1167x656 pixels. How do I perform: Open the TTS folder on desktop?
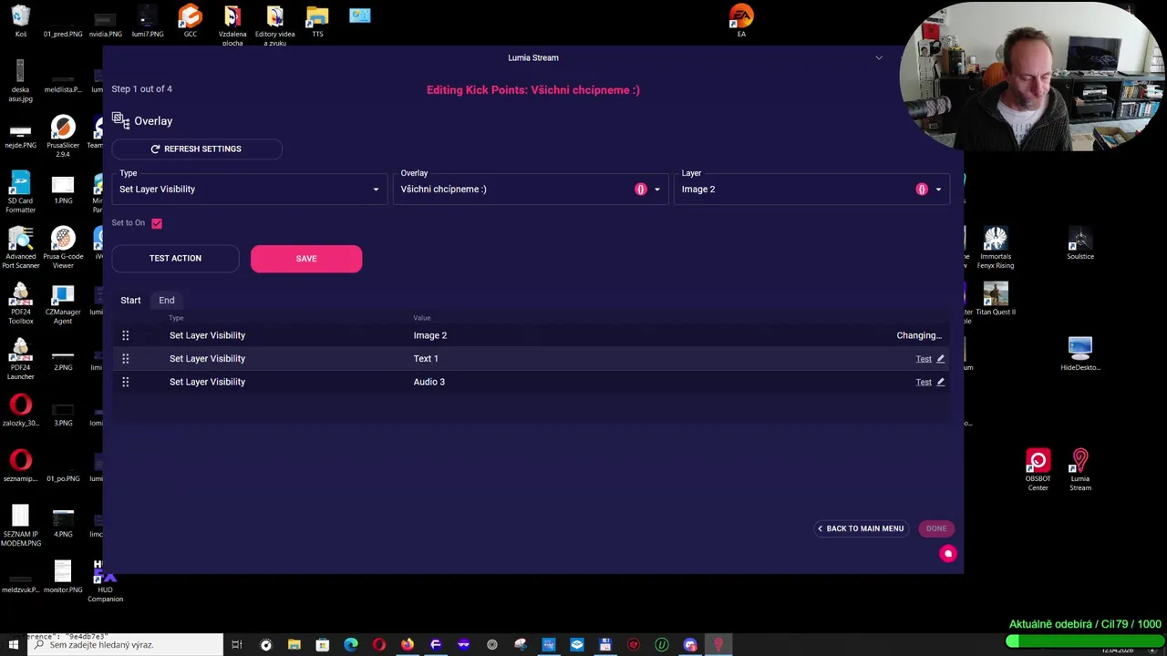317,21
